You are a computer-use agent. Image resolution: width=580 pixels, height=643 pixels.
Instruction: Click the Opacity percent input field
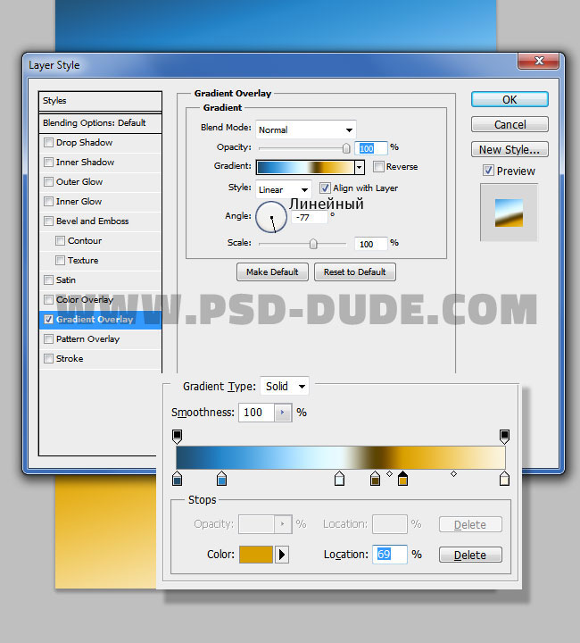pyautogui.click(x=371, y=148)
